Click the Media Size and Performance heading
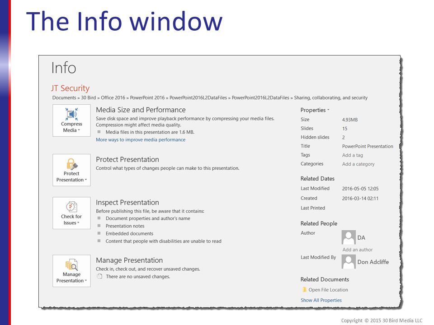This screenshot has width=434, height=325. [x=141, y=110]
